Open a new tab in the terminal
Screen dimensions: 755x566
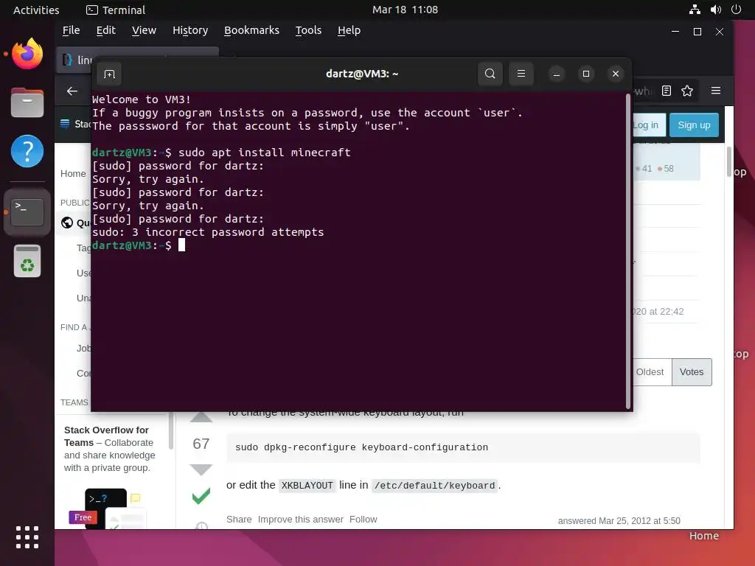(109, 74)
